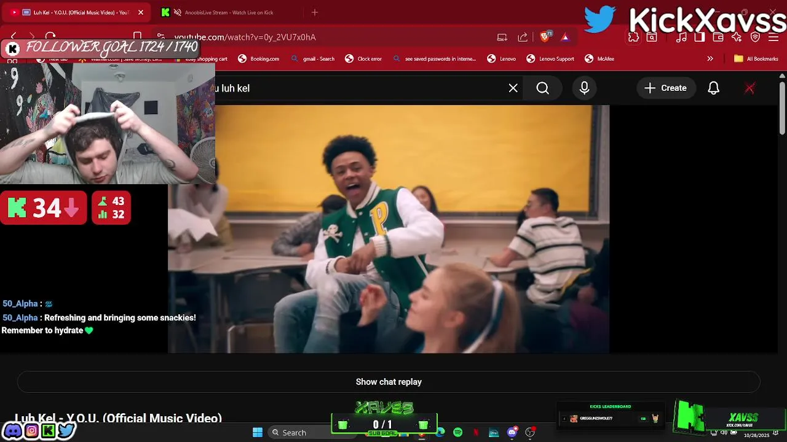
Task: Click the site settings icon in address bar
Action: tap(160, 37)
